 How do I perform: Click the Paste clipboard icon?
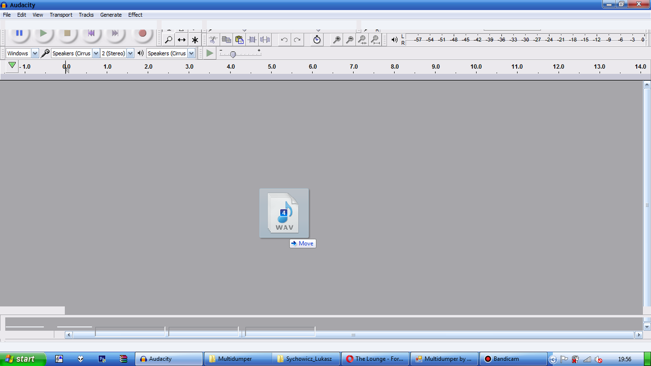(x=240, y=40)
